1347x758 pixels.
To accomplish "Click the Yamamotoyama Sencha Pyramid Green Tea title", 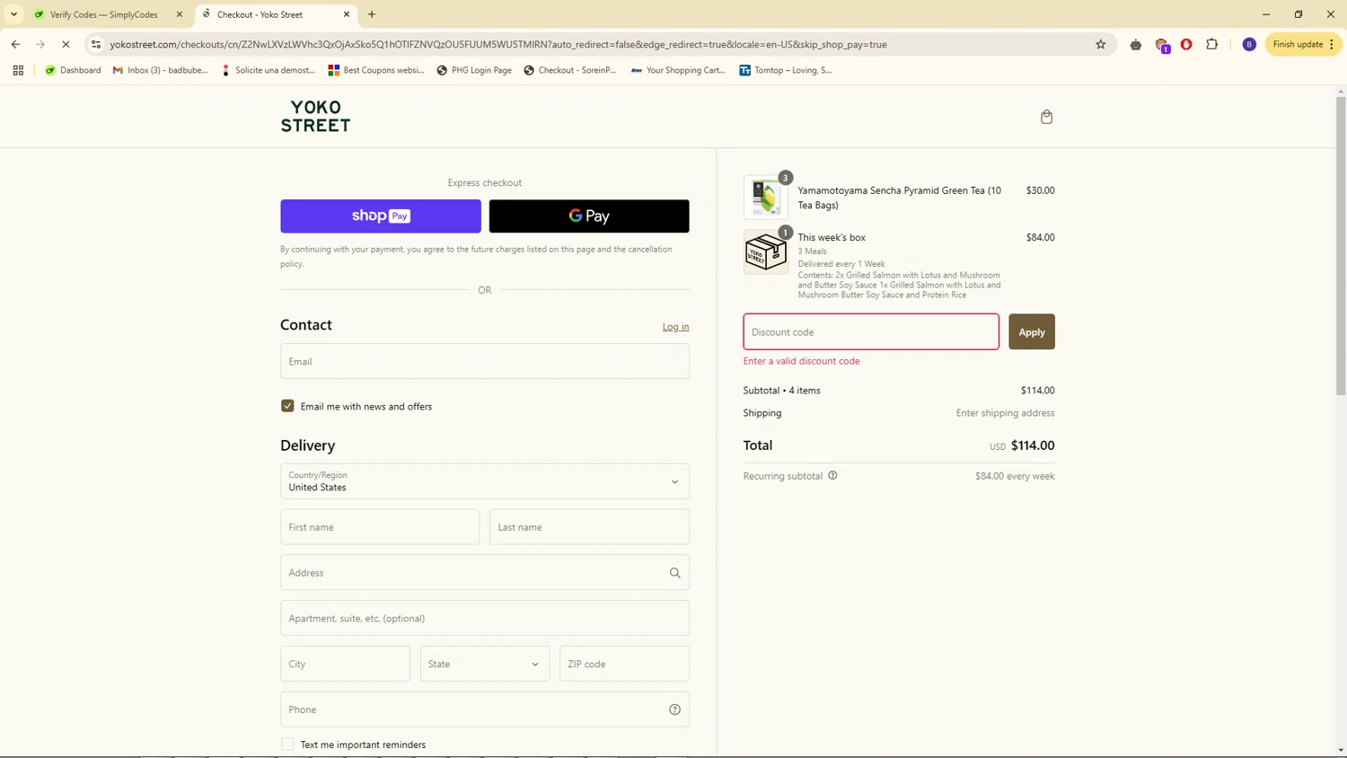I will click(899, 198).
